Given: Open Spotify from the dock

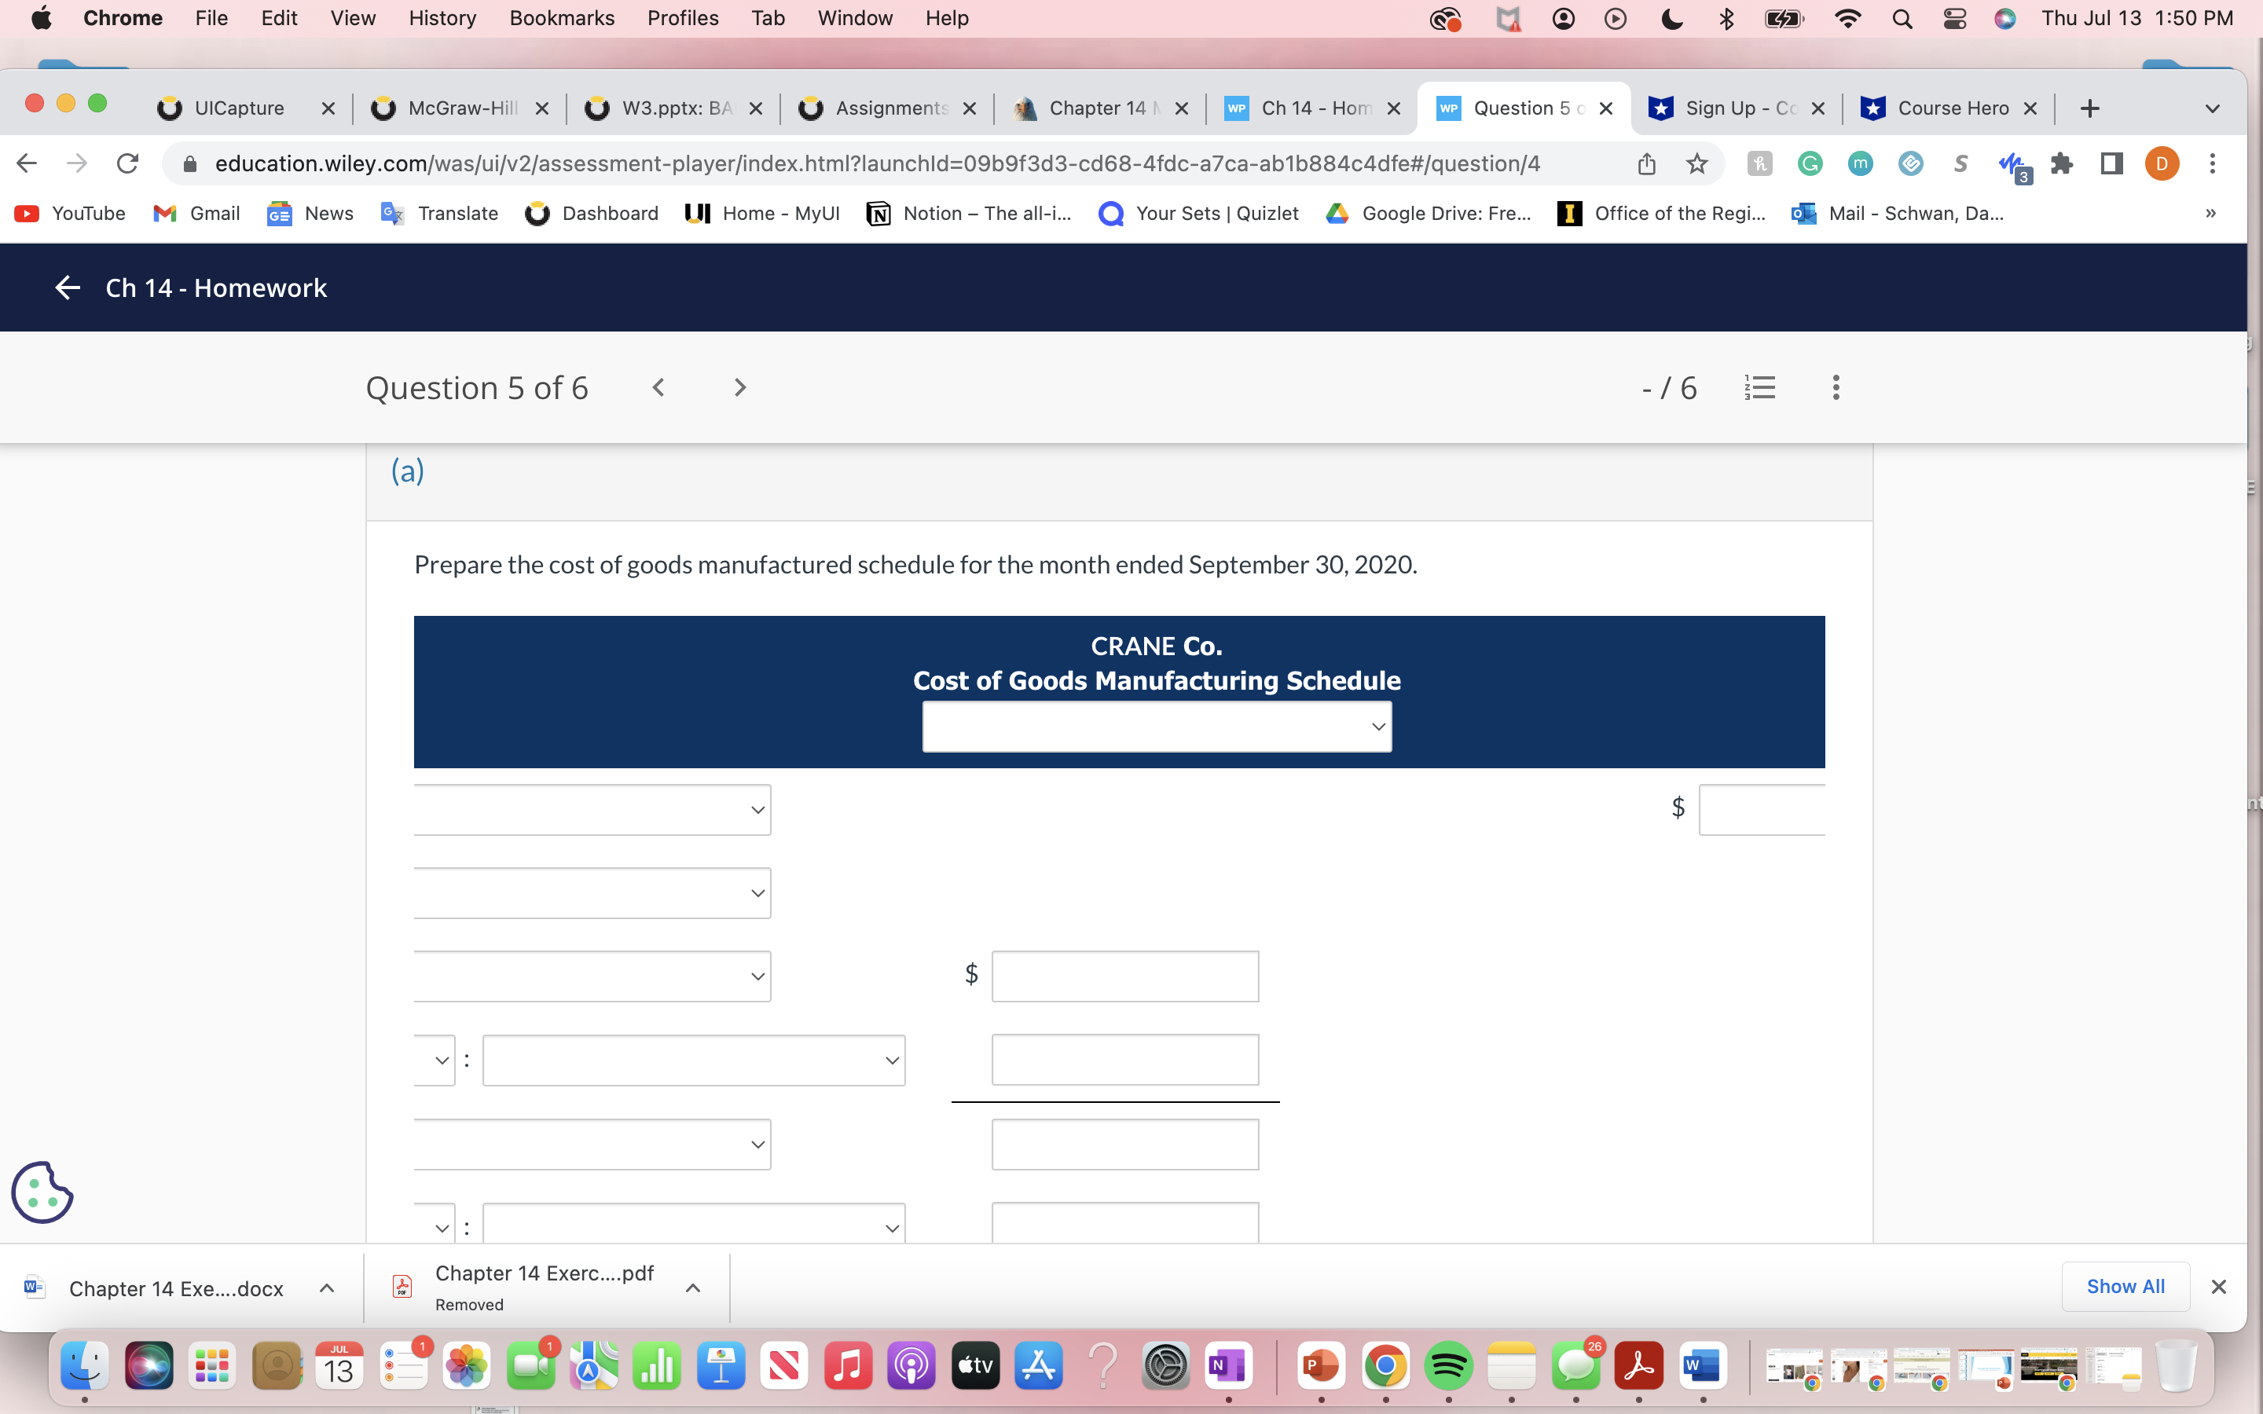Looking at the screenshot, I should (x=1447, y=1366).
